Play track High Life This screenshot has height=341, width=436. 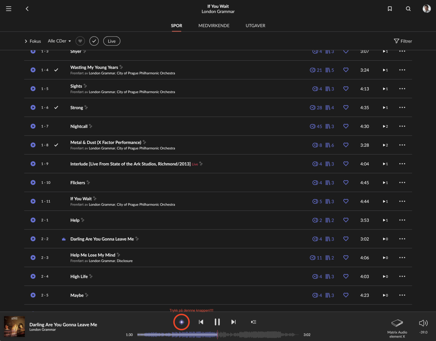[33, 276]
